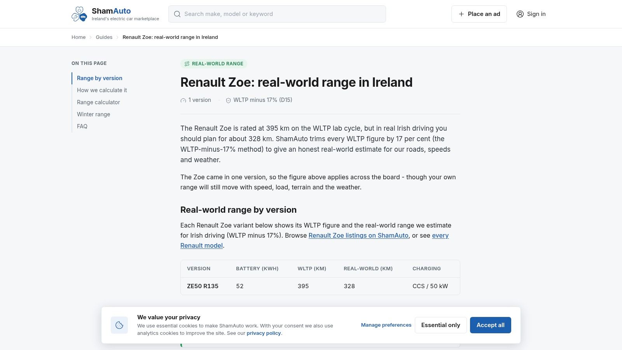Click the search magnifier icon
The image size is (622, 350).
tap(177, 14)
